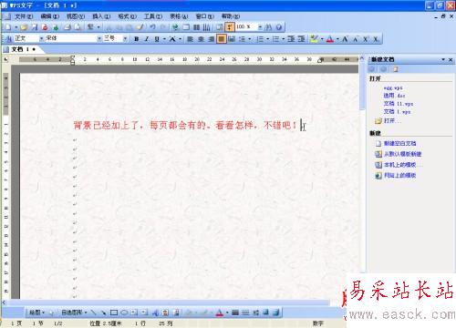Open recent file 文档 1.wps
This screenshot has height=328, width=456.
397,112
